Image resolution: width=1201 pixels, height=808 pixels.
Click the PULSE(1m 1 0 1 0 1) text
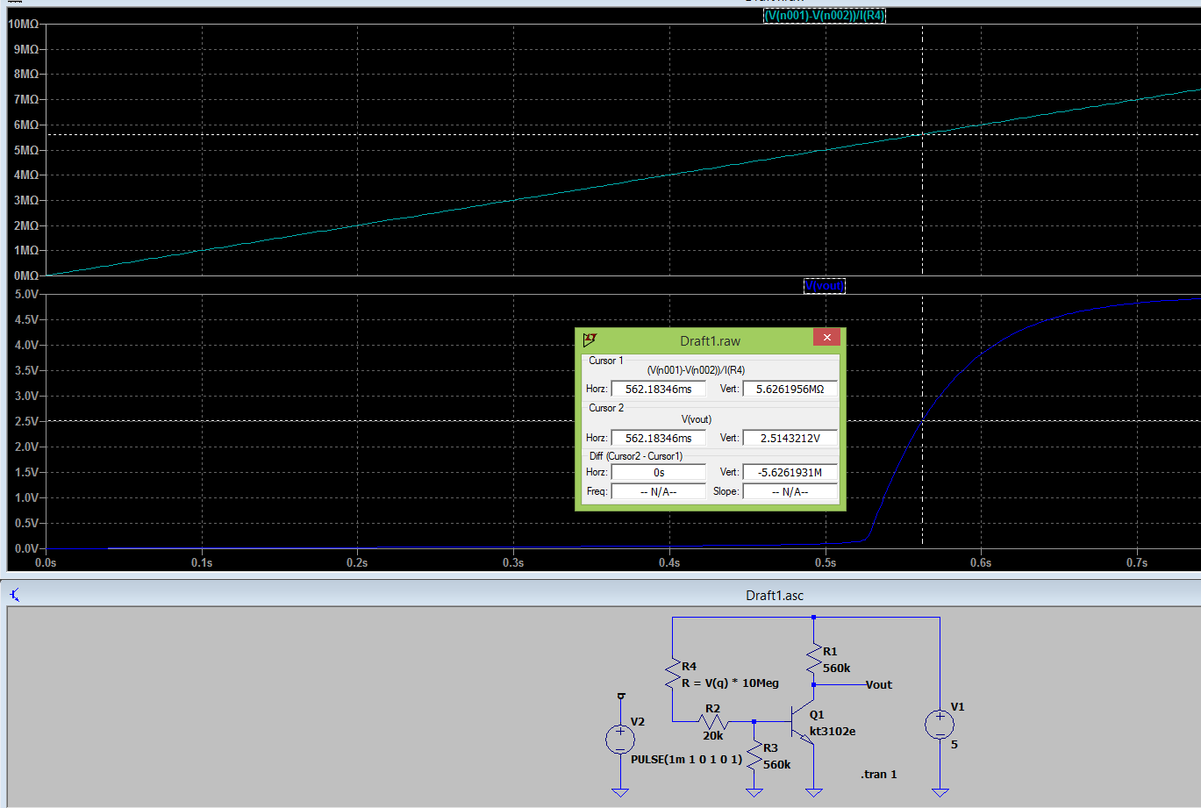point(686,759)
